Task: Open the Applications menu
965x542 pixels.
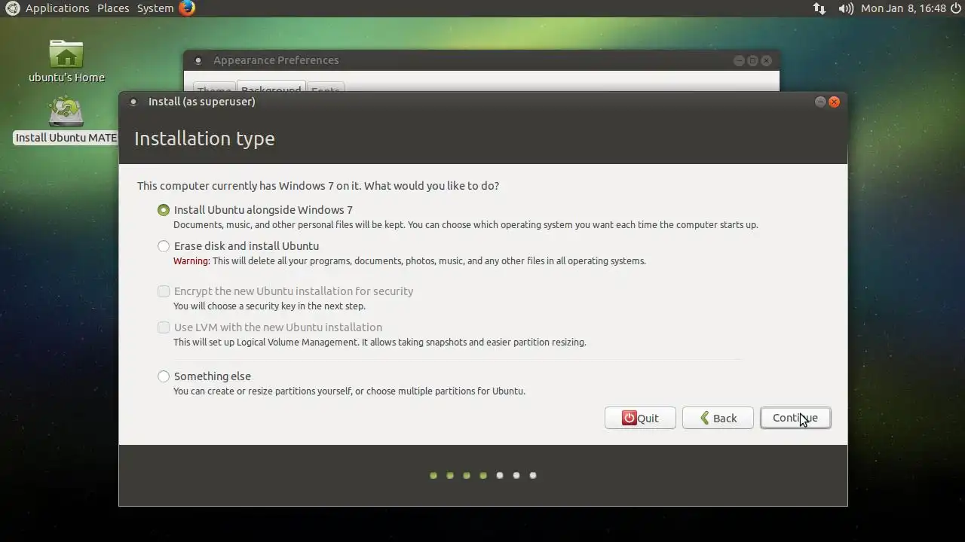Action: [x=57, y=8]
